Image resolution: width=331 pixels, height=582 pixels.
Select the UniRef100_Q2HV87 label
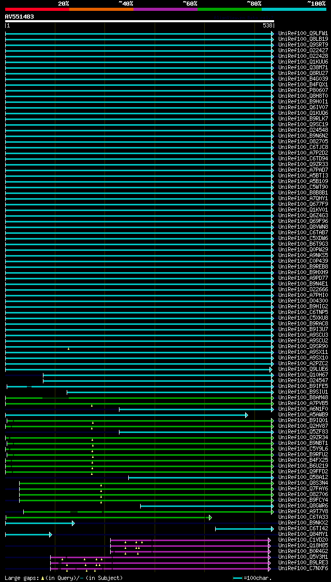pyautogui.click(x=303, y=426)
